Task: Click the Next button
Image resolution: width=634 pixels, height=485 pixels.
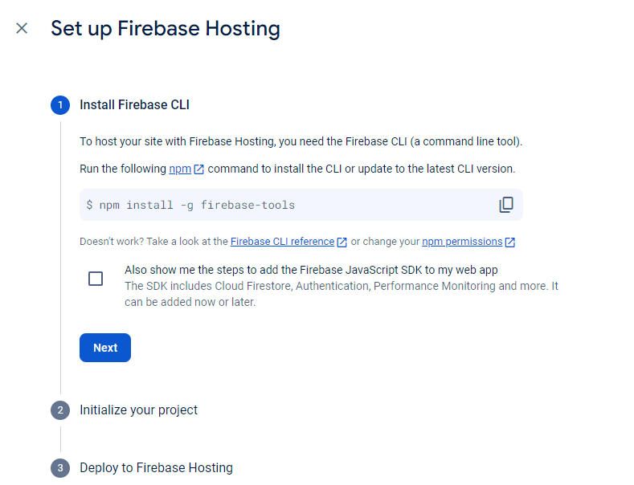Action: click(105, 348)
